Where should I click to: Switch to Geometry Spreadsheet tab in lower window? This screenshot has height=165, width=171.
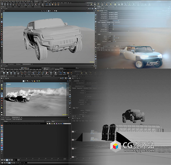47,76
